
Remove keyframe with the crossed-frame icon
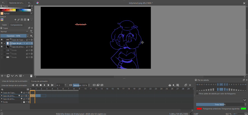coord(102,85)
